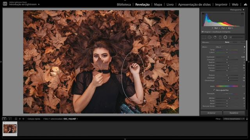This screenshot has height=140, width=250.
Task: Choose Novo mask mode
Action: pos(227,42)
